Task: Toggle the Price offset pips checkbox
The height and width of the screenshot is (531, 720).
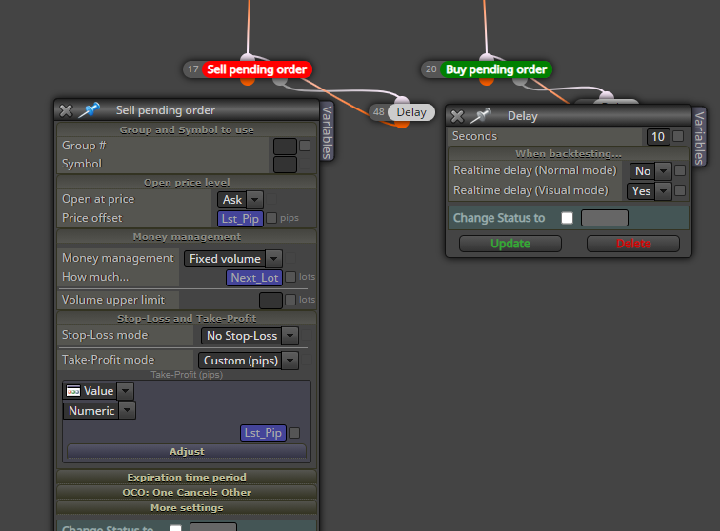Action: coord(271,218)
